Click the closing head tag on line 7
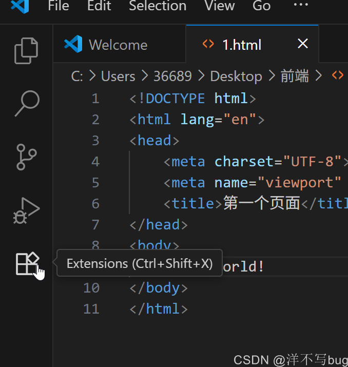Viewport: 348px width, 367px height. point(159,225)
